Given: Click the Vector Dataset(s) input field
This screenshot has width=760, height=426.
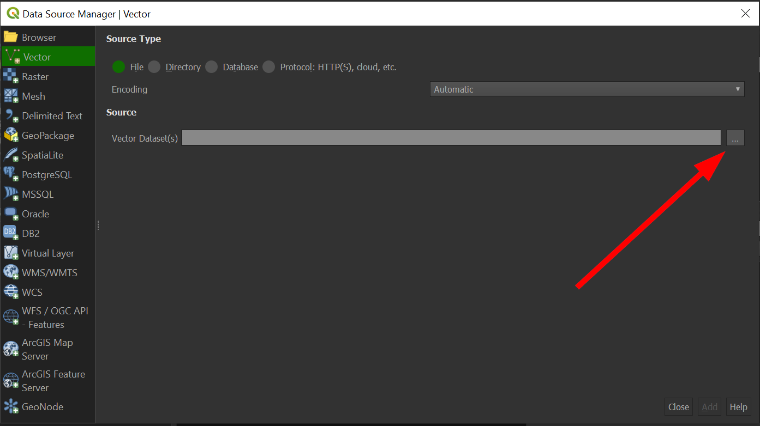Looking at the screenshot, I should tap(451, 138).
